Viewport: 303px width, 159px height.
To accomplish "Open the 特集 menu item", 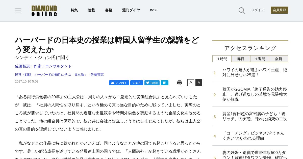I will point(74,10).
